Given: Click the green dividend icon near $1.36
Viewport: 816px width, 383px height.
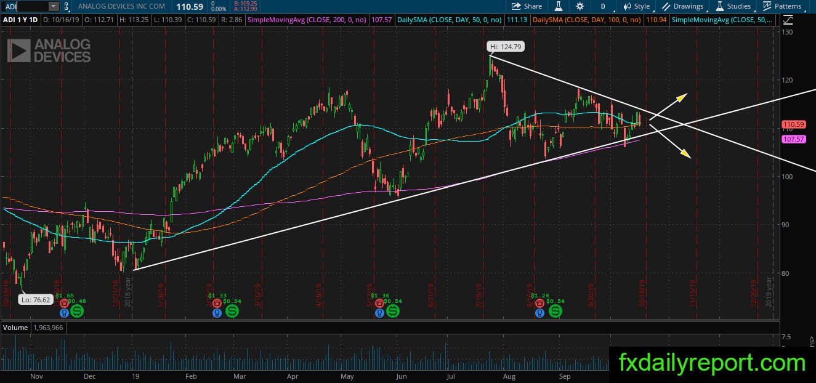Looking at the screenshot, I should click(x=392, y=311).
